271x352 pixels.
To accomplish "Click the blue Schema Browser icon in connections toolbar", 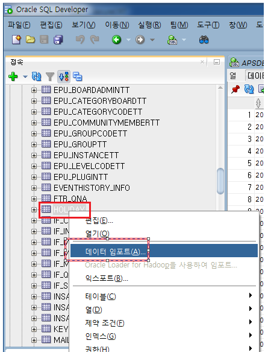I will [x=78, y=76].
